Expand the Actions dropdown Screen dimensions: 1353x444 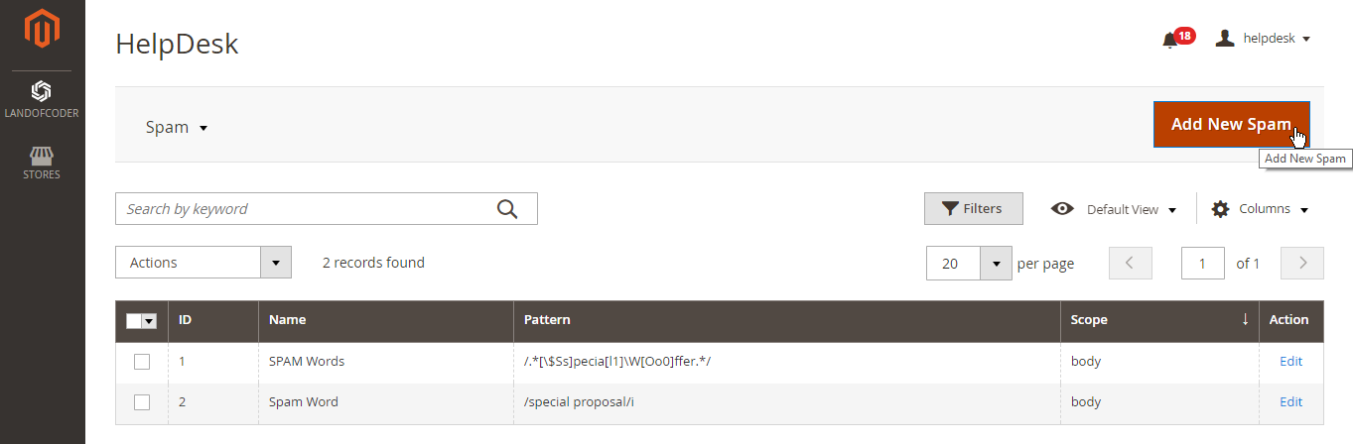tap(275, 263)
